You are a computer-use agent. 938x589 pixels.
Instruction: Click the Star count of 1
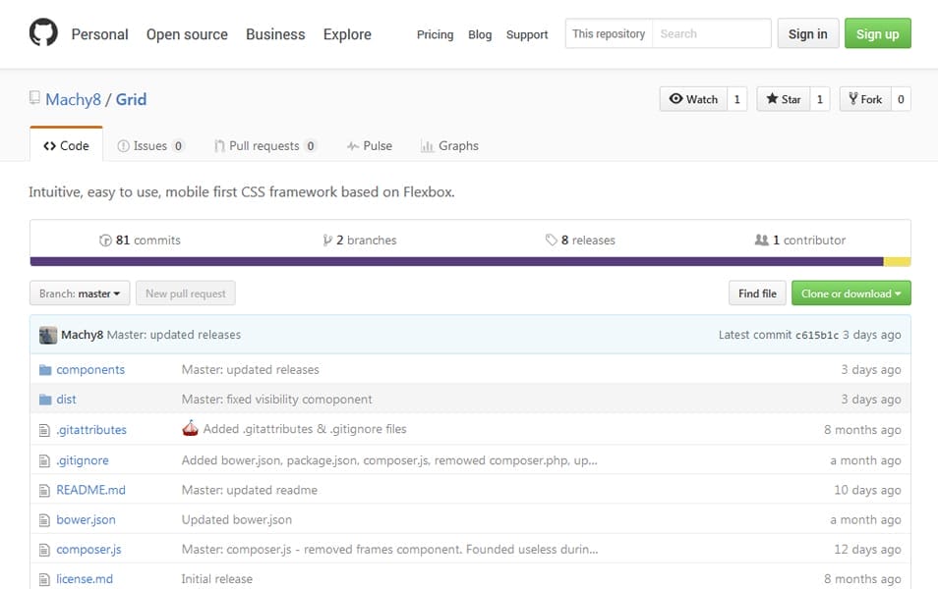820,99
